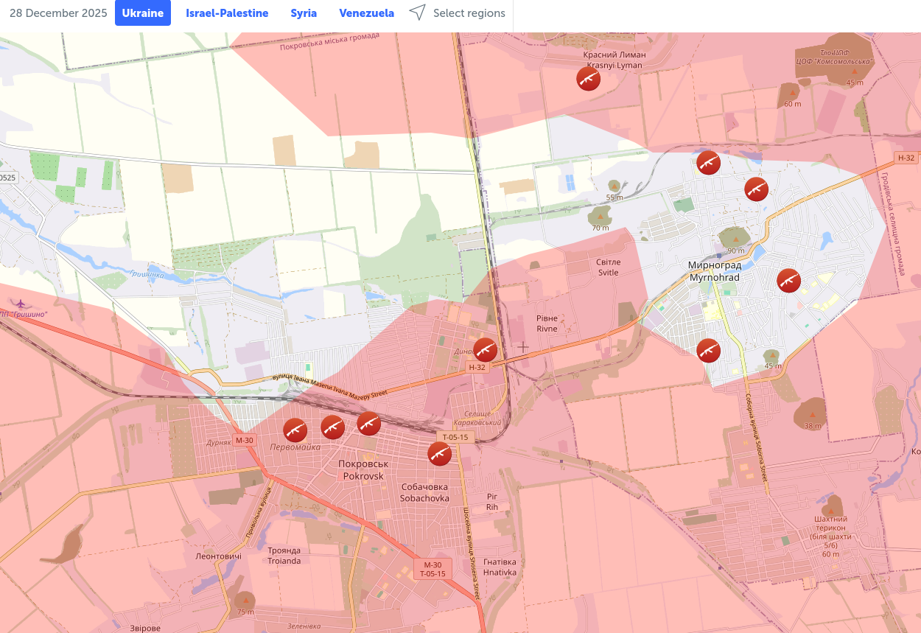921x633 pixels.
Task: Click the Pokrovsk city label
Action: 363,470
